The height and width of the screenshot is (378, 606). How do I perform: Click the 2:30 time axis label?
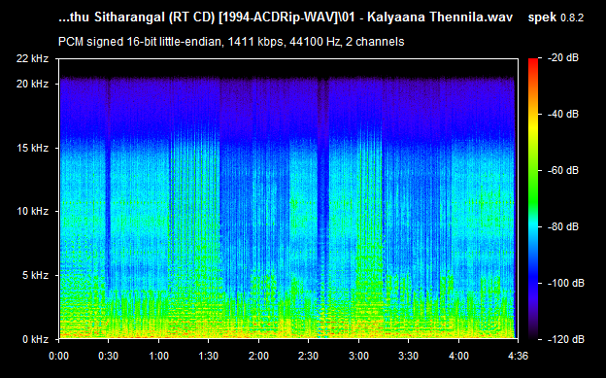tap(309, 356)
